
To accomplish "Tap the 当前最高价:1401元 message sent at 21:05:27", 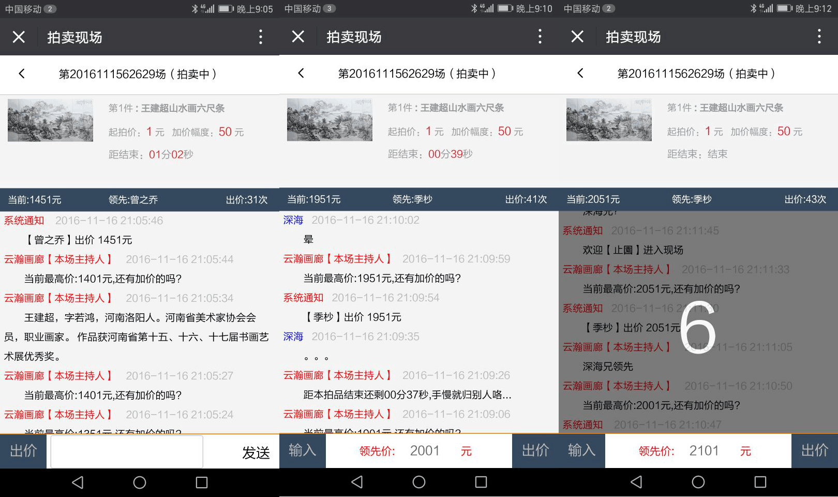I will [103, 396].
